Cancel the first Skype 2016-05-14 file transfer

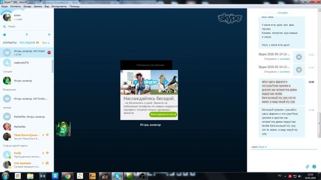pos(299,57)
